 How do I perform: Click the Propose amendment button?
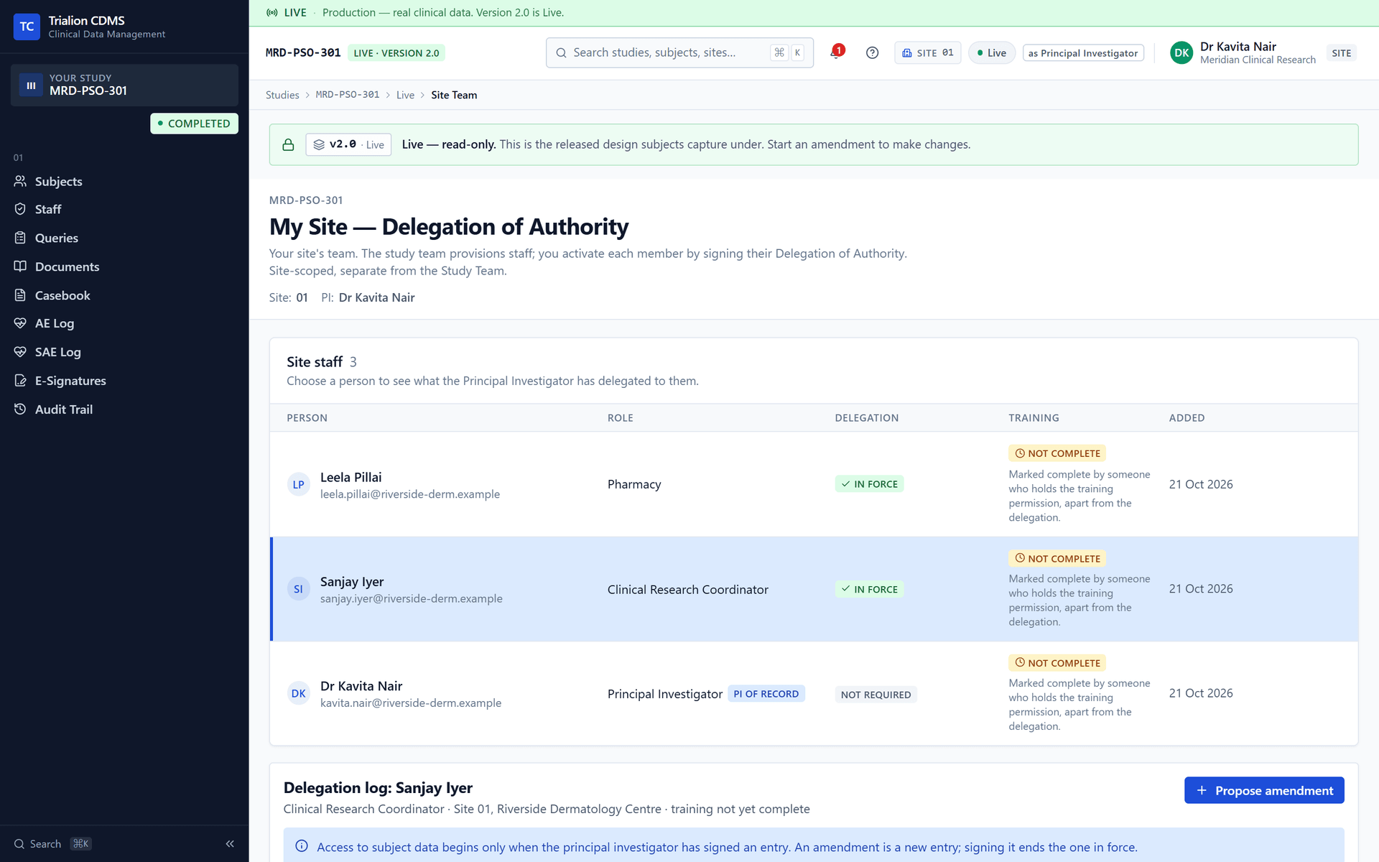point(1264,790)
